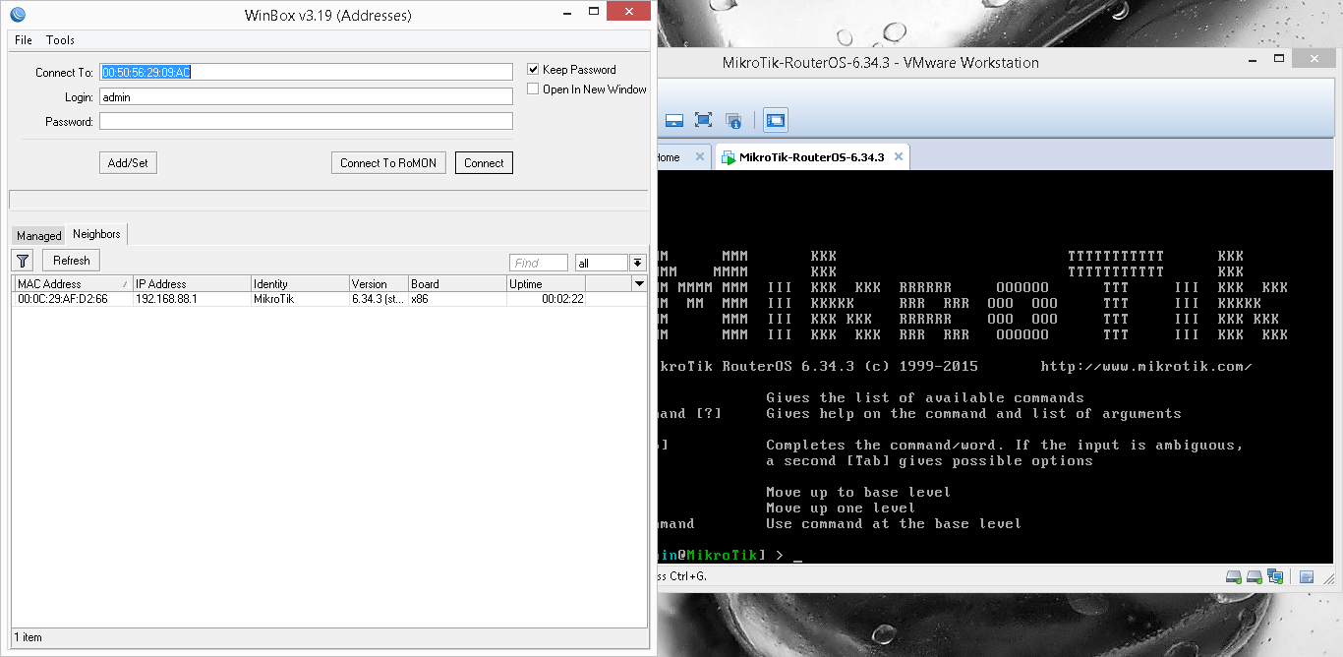Click message log icon in VMware status bar
Image resolution: width=1343 pixels, height=657 pixels.
[1307, 576]
